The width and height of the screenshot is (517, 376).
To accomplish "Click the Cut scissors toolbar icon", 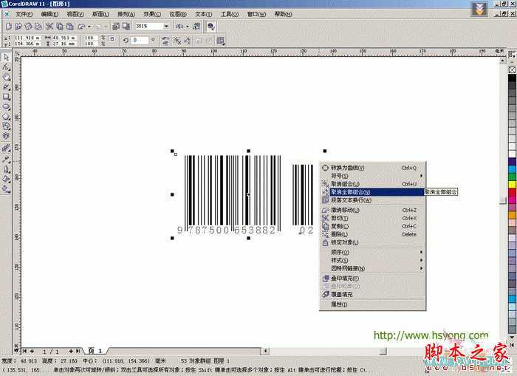I will (x=49, y=26).
